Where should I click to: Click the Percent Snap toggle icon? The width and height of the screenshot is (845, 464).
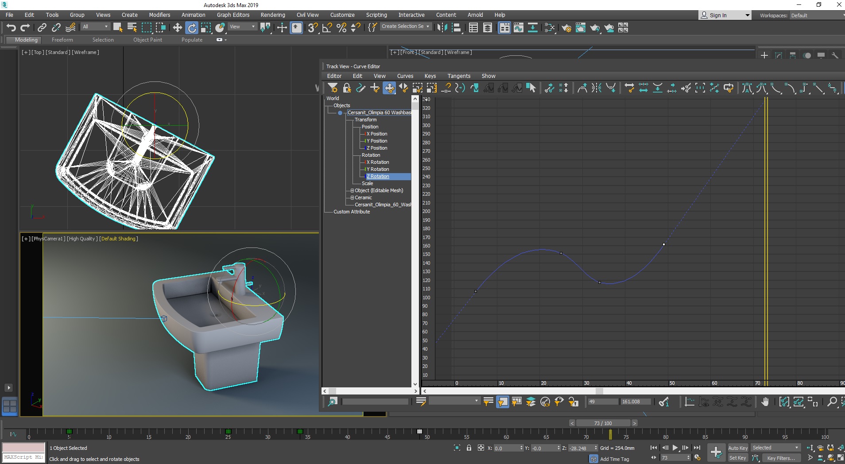(x=341, y=28)
